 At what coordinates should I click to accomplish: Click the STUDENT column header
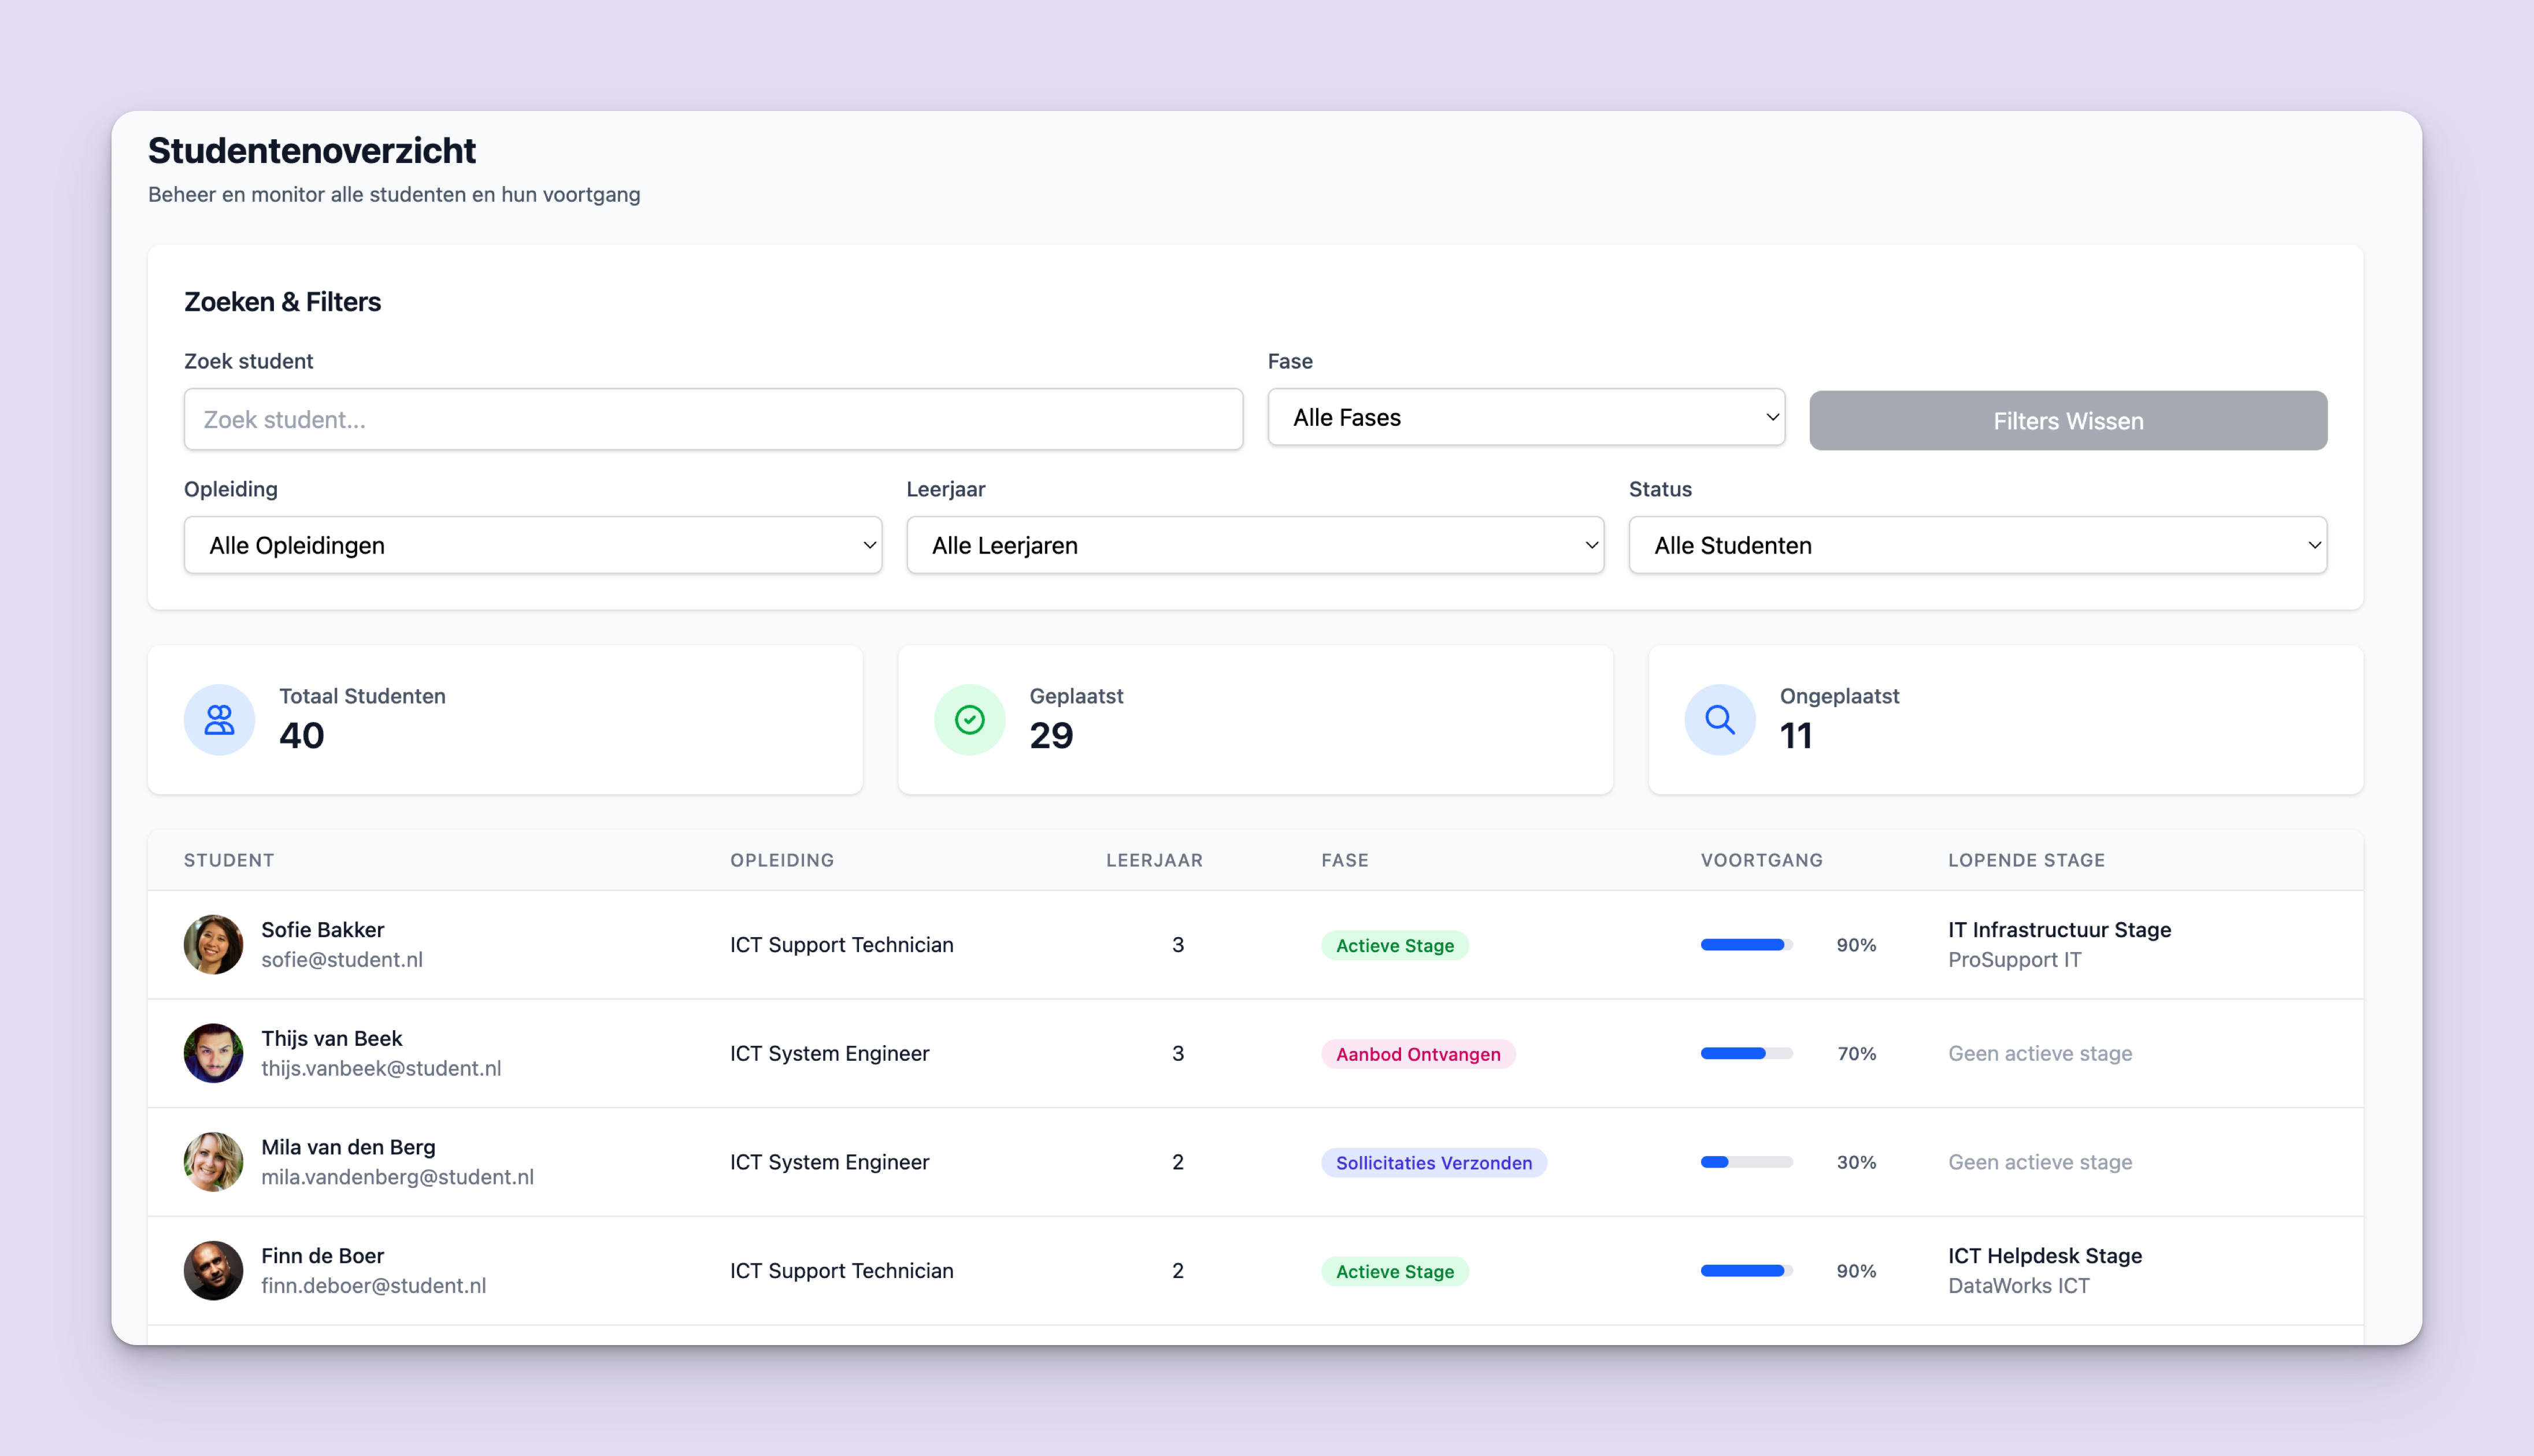[x=228, y=859]
